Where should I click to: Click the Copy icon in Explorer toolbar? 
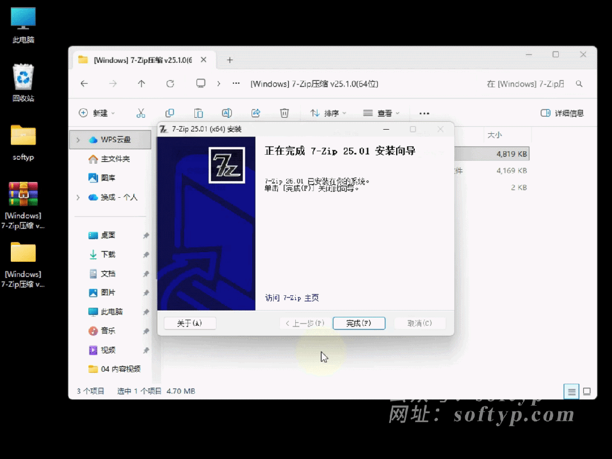click(170, 113)
